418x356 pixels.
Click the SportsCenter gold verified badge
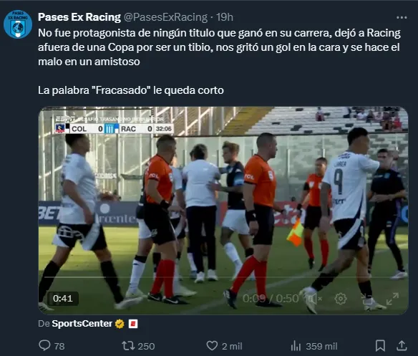[120, 324]
